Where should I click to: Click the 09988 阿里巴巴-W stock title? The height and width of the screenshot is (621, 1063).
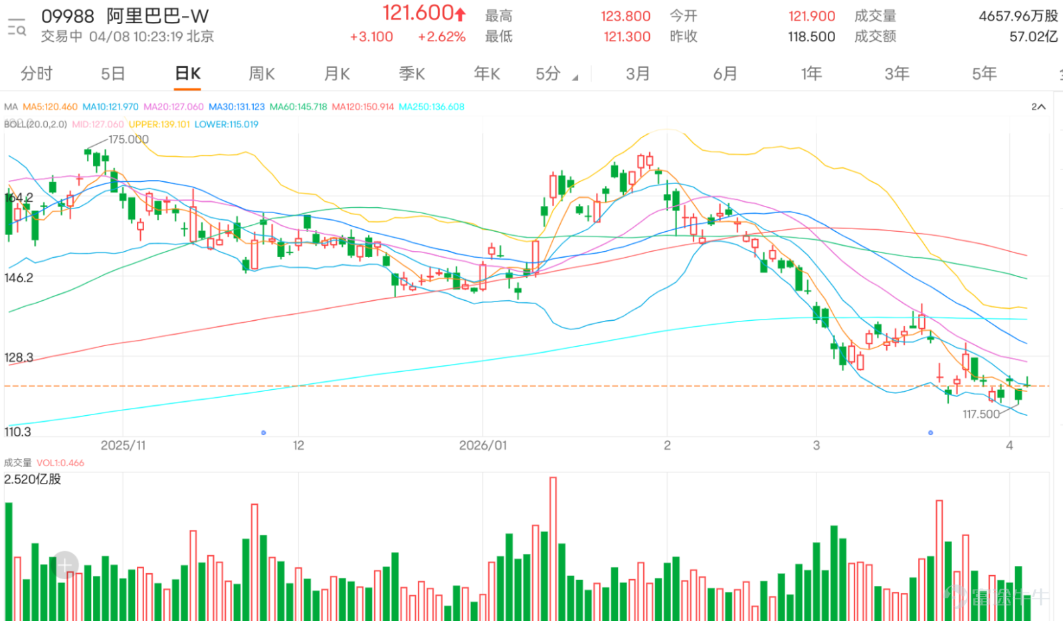coord(125,16)
